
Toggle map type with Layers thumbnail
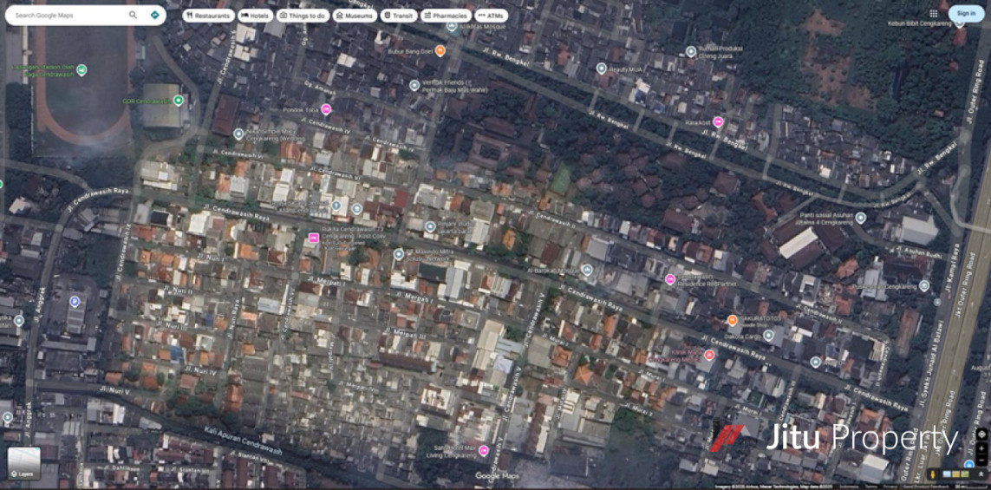pos(23,462)
